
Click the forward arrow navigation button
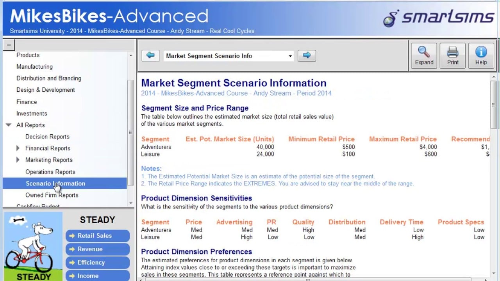coord(307,56)
